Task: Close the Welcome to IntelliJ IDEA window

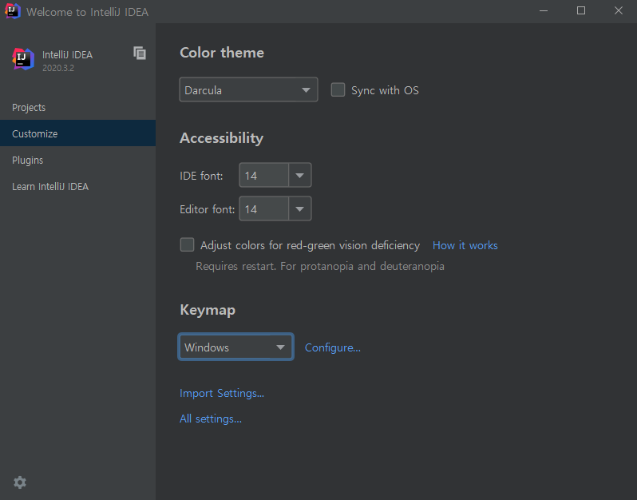Action: pos(619,11)
